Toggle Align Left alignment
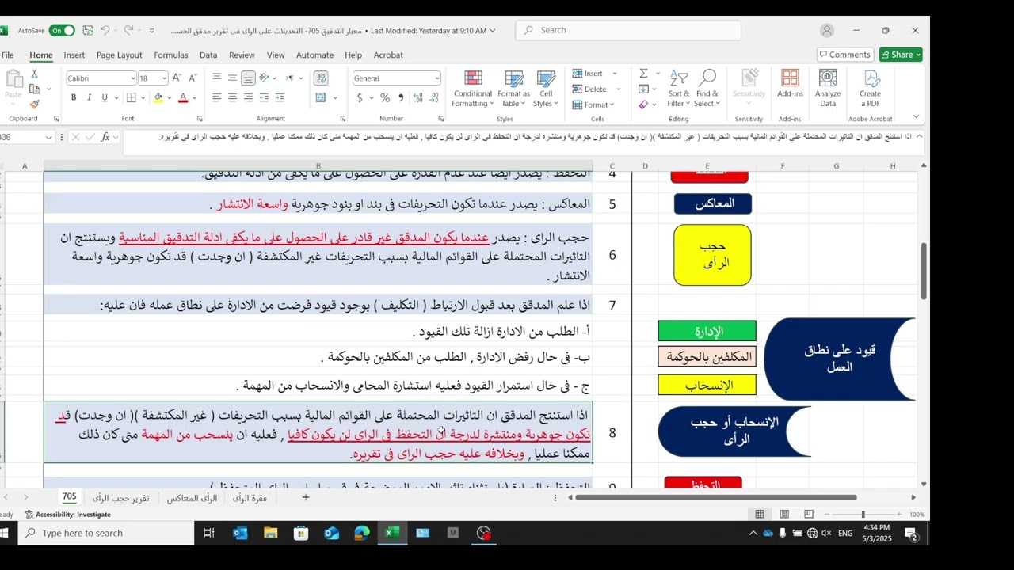This screenshot has height=570, width=1014. pyautogui.click(x=216, y=97)
